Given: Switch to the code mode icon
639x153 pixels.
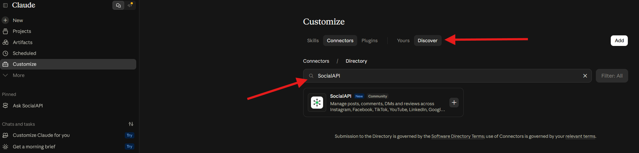Looking at the screenshot, I should tap(130, 5).
